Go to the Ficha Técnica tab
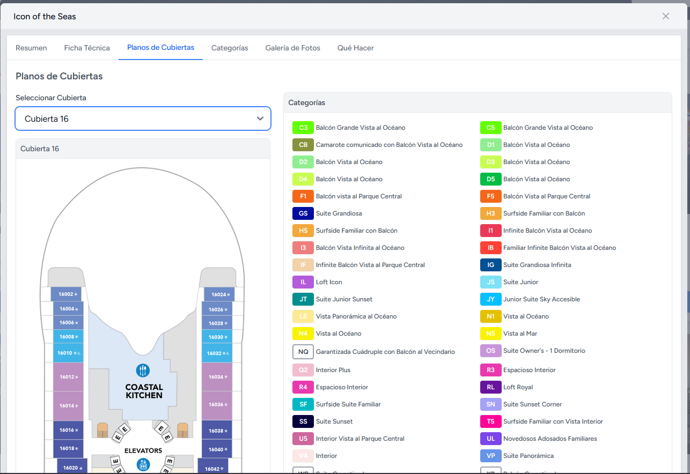Image resolution: width=690 pixels, height=474 pixels. pos(86,47)
